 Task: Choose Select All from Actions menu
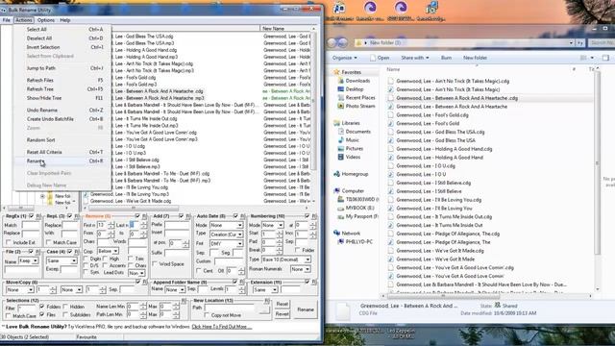point(61,30)
